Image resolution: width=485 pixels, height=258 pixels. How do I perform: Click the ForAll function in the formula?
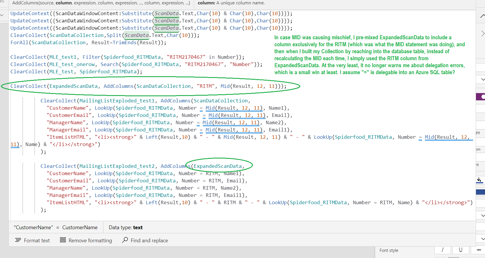click(20, 42)
